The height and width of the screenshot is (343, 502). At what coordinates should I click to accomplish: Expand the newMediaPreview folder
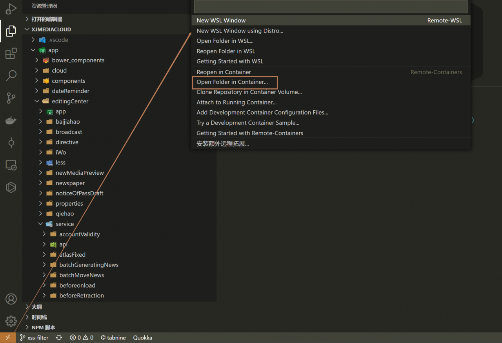tap(119, 173)
